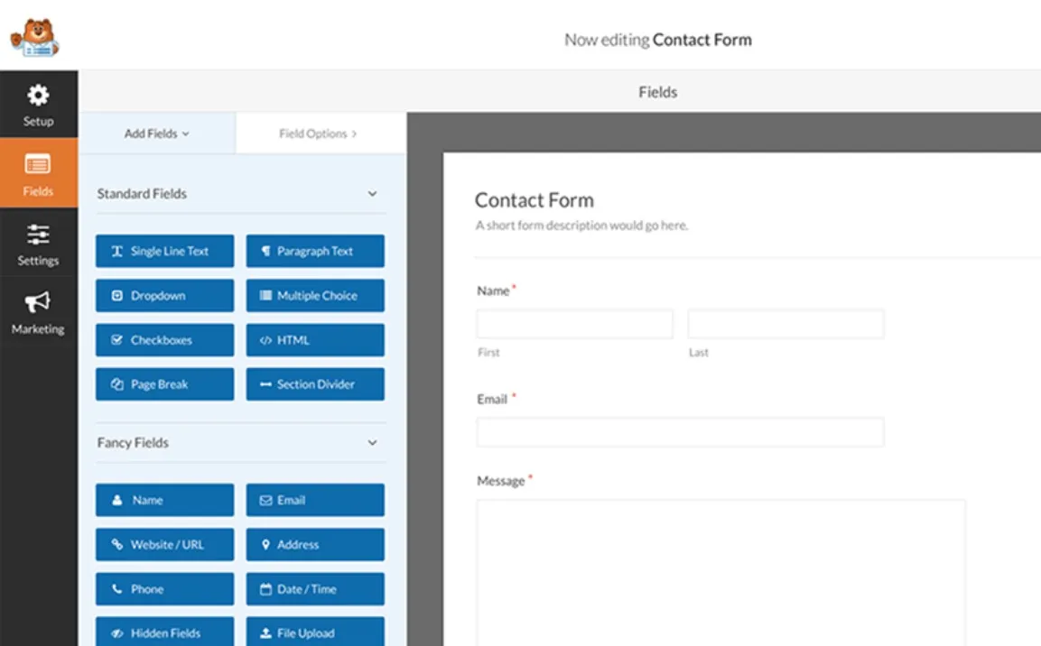Click the Page Break icon

[x=116, y=384]
